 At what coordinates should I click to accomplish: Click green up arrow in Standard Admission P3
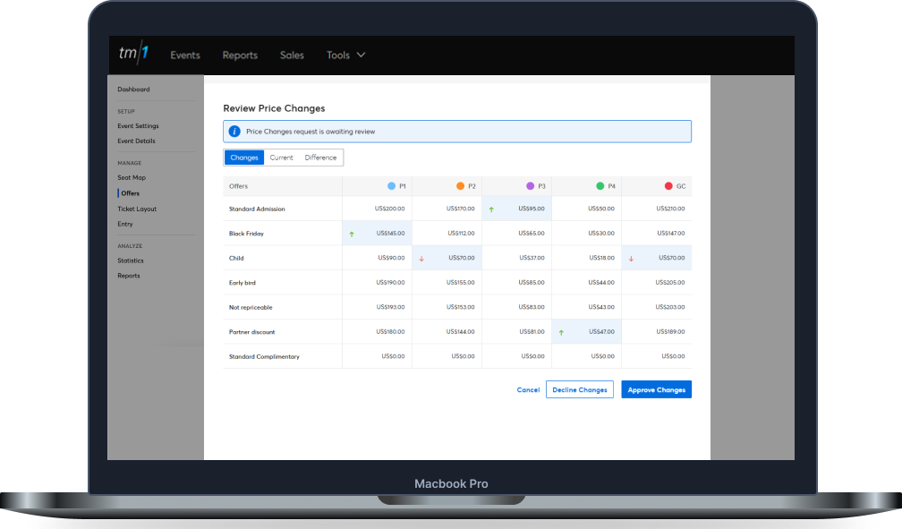[x=491, y=209]
